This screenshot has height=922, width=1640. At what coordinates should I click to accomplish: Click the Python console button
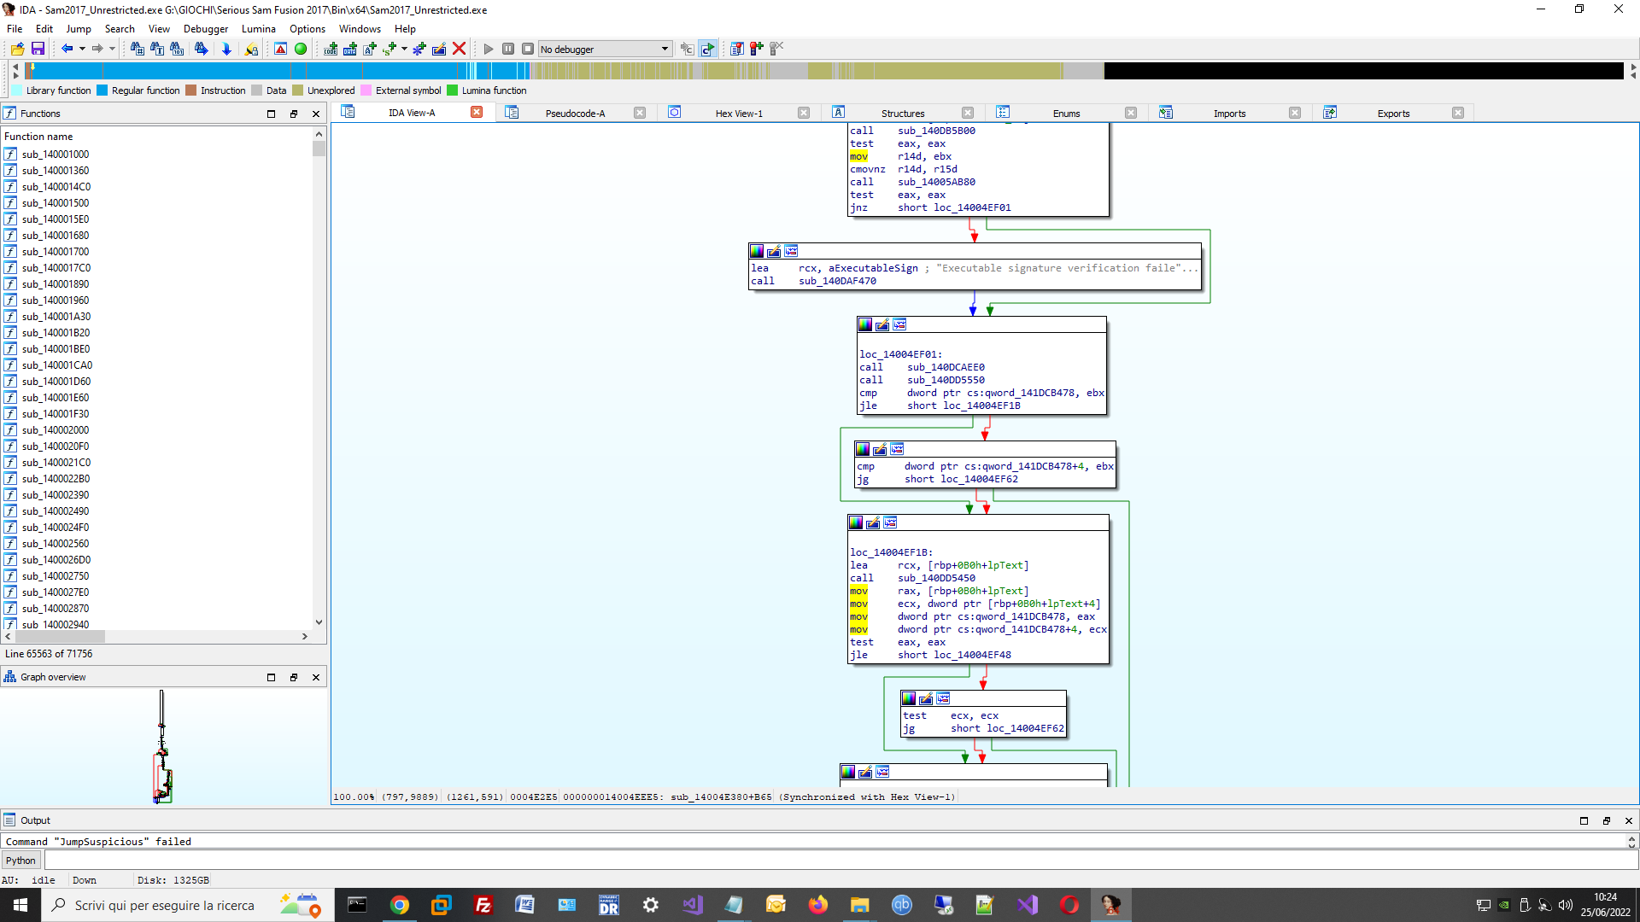point(20,861)
